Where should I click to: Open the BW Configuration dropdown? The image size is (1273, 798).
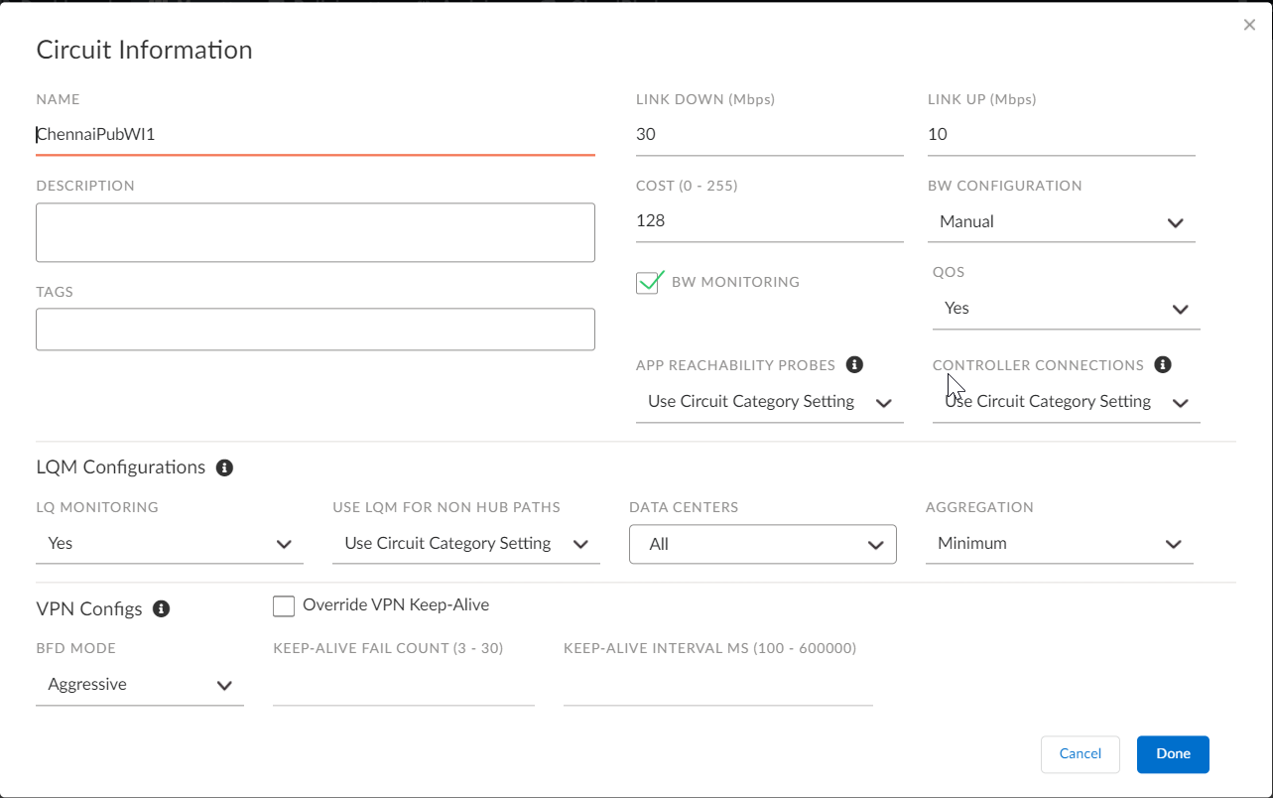[1060, 222]
